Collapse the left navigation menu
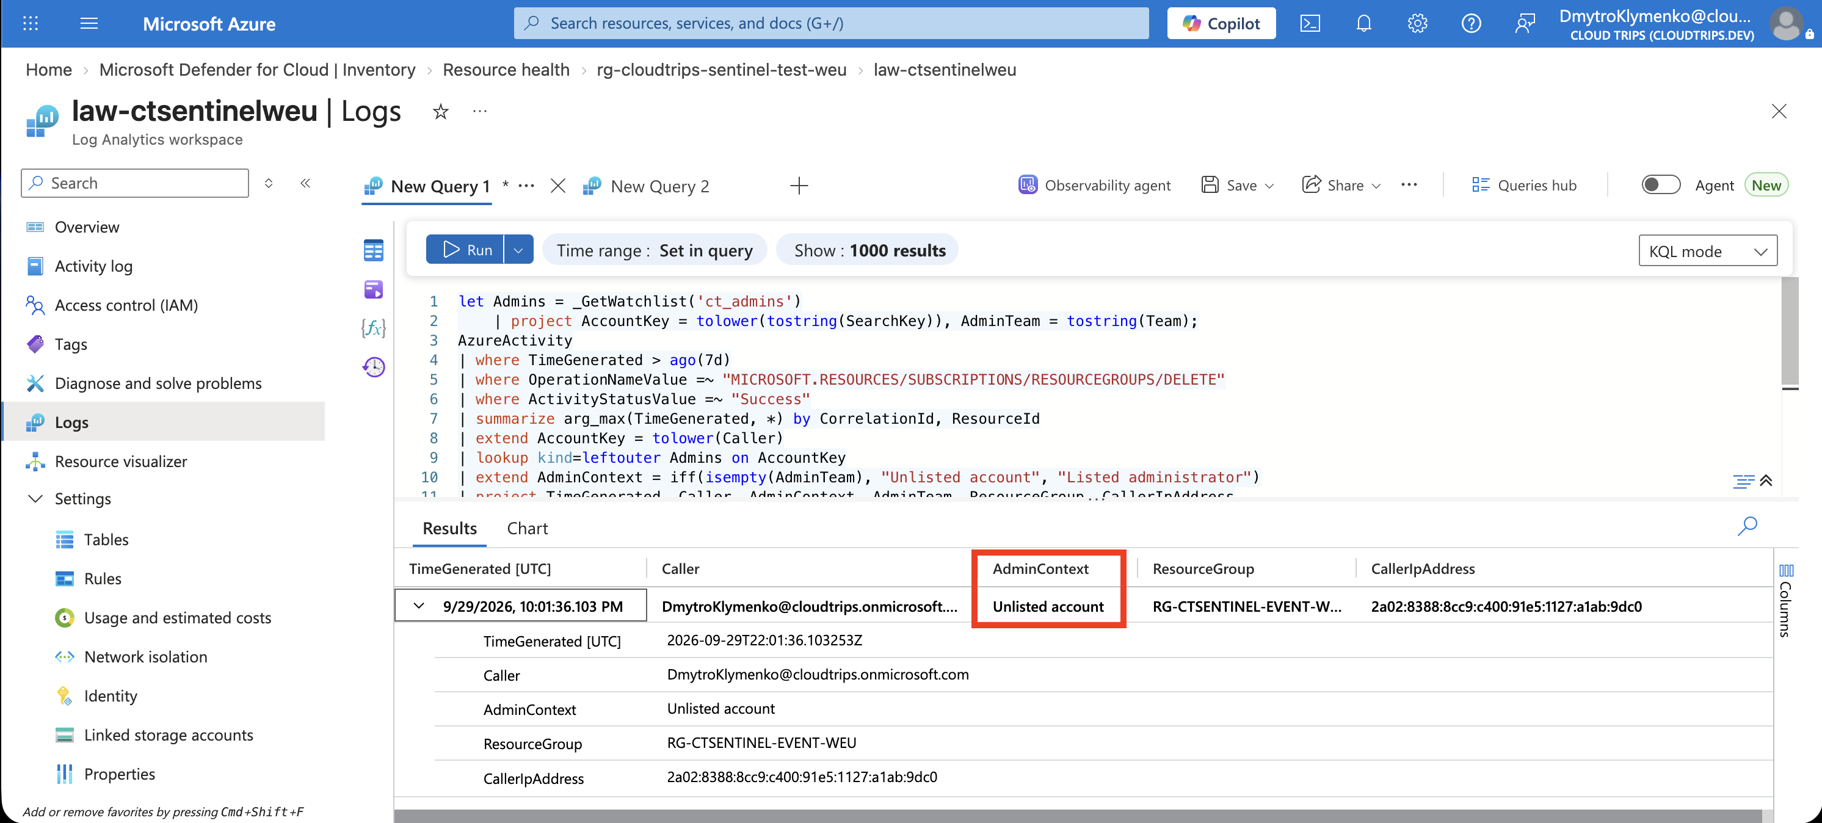The width and height of the screenshot is (1822, 823). pyautogui.click(x=305, y=183)
